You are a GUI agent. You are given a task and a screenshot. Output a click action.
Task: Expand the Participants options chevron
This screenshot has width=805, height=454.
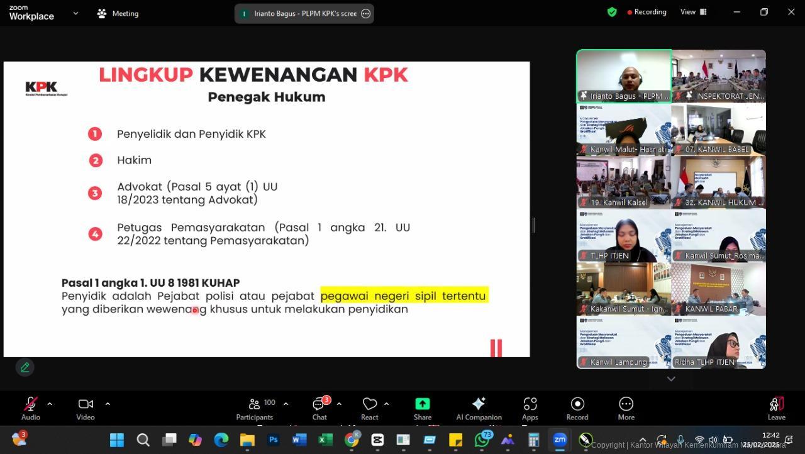point(286,404)
